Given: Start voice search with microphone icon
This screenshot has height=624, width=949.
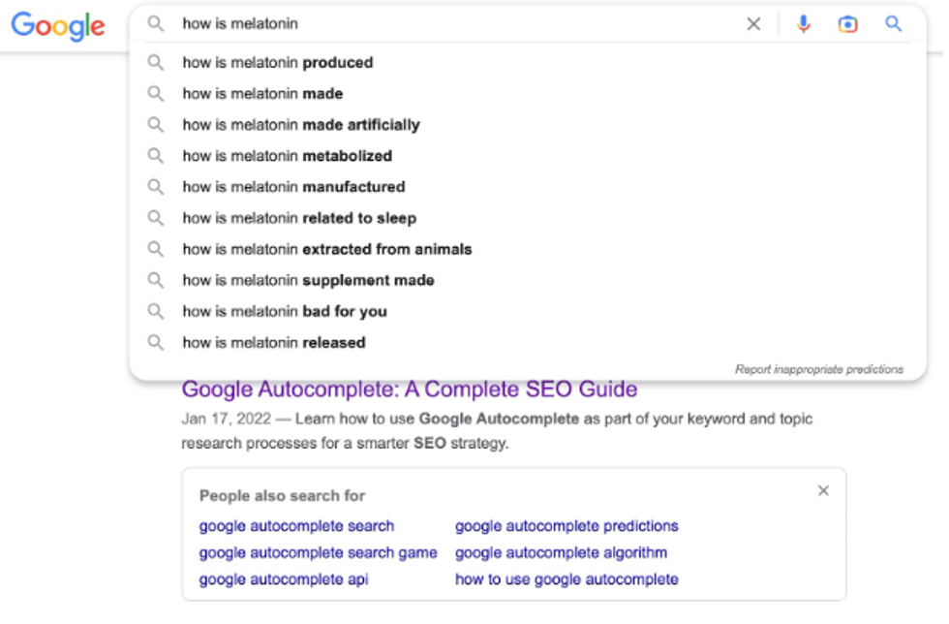Looking at the screenshot, I should 803,24.
